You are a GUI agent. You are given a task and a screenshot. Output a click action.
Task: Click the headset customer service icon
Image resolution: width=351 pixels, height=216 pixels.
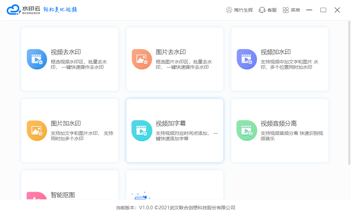pos(262,10)
